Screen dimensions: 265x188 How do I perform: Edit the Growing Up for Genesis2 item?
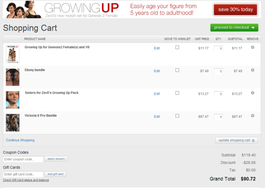coord(157,48)
